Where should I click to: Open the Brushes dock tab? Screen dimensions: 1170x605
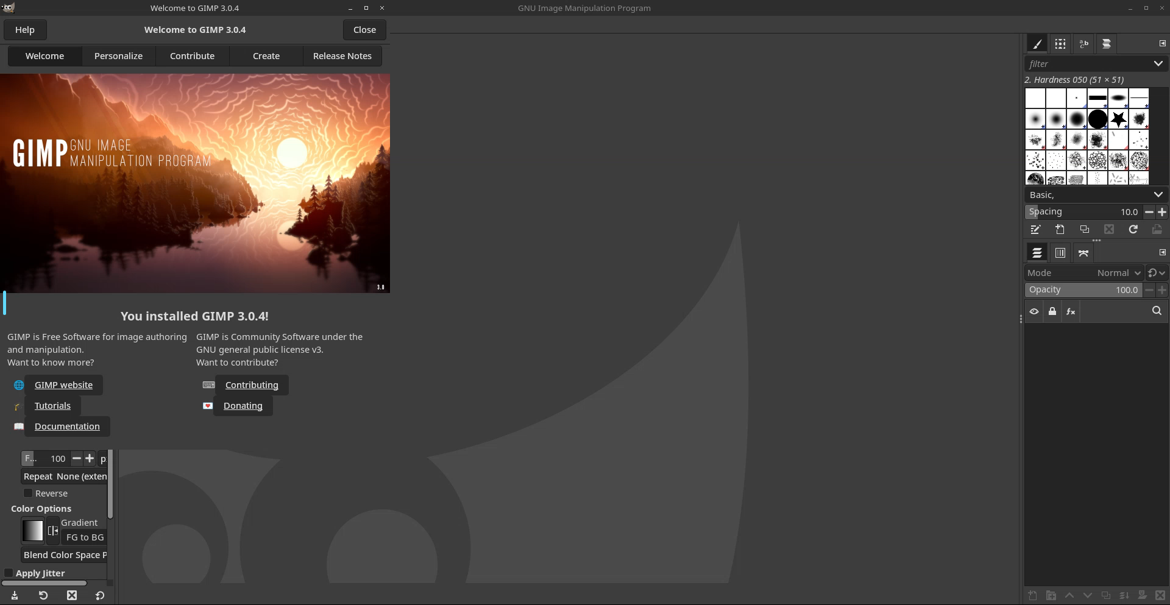[1037, 44]
